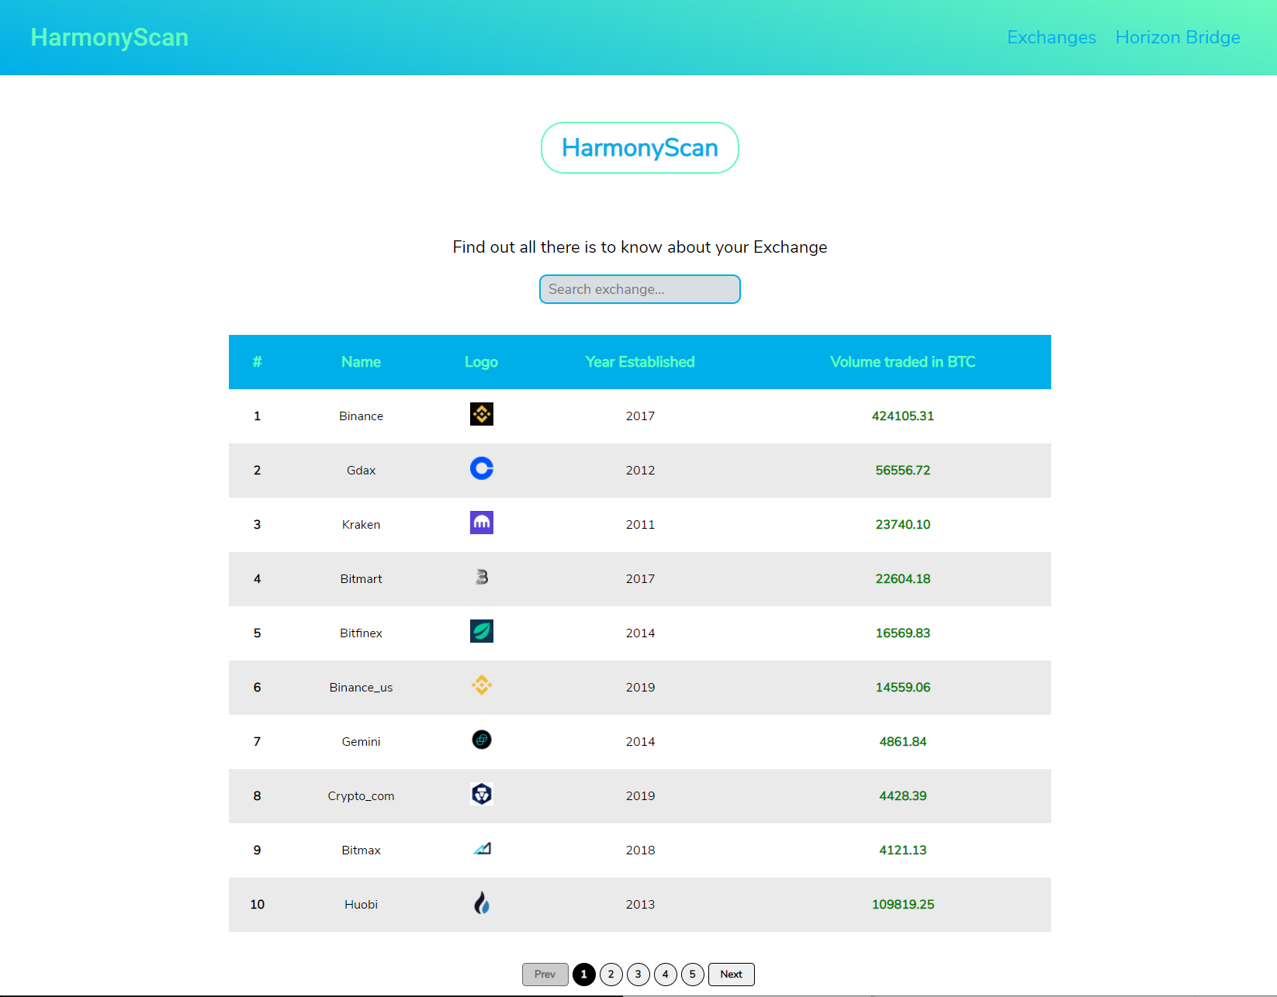Click the Bitmax logo icon
Screen dimensions: 1277x997
pyautogui.click(x=482, y=848)
